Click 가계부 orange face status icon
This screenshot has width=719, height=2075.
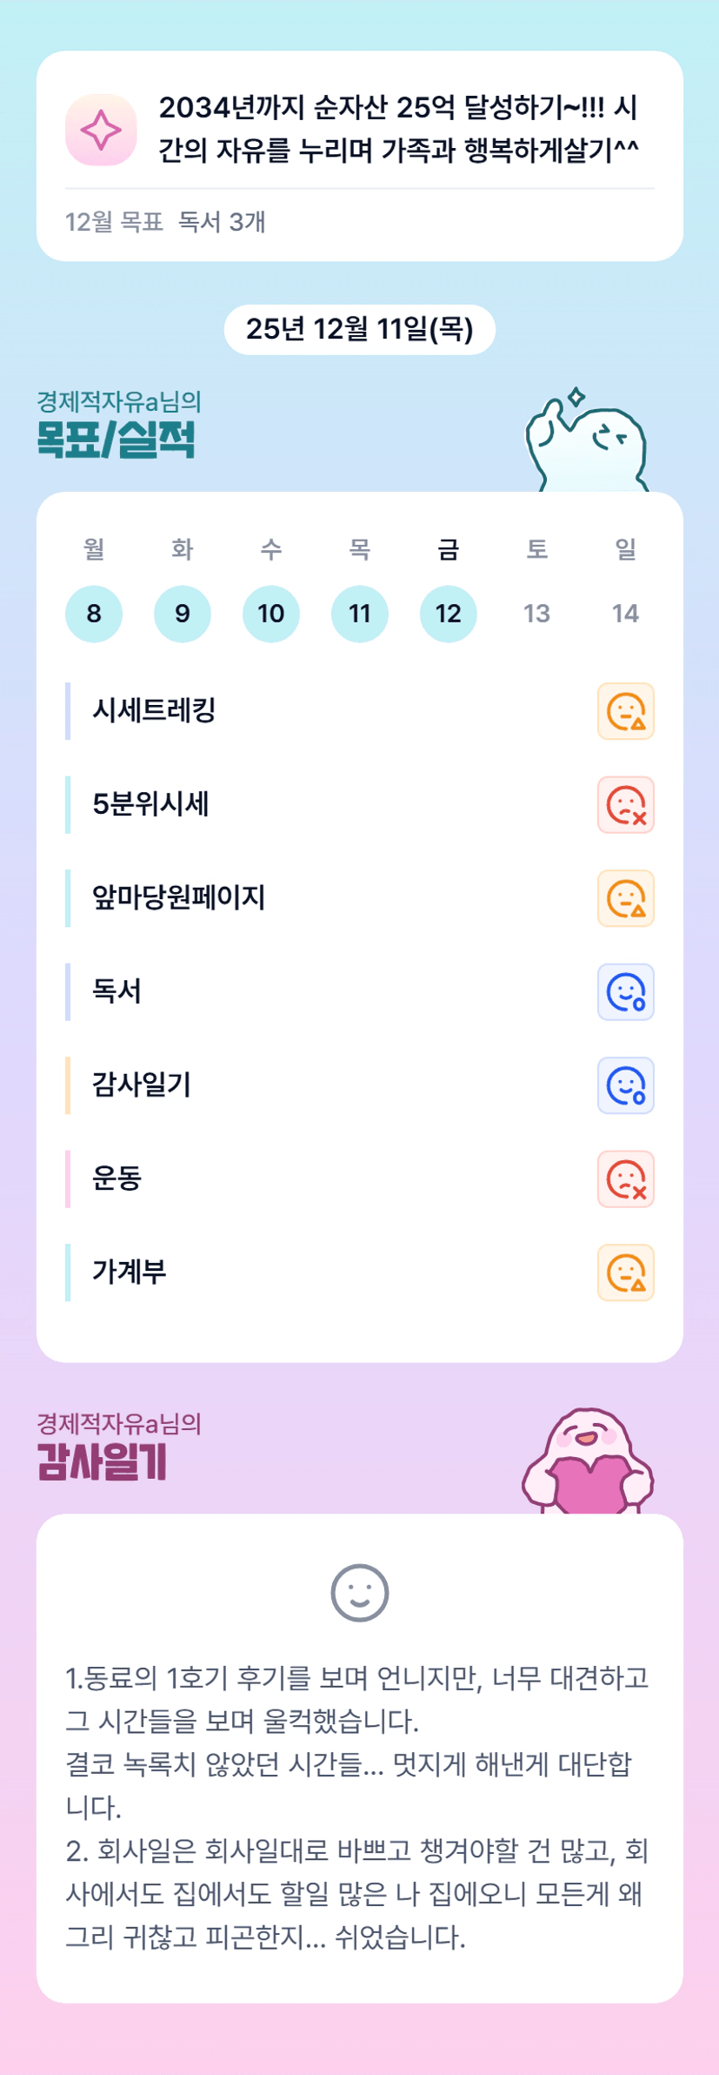tap(625, 1273)
